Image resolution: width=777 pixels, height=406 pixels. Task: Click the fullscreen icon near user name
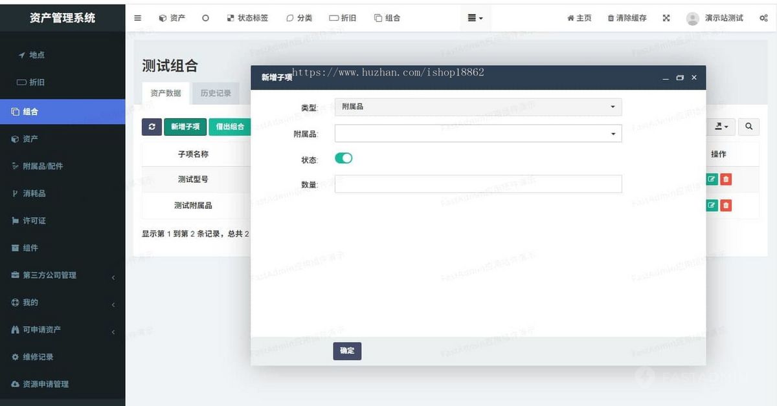pyautogui.click(x=666, y=18)
